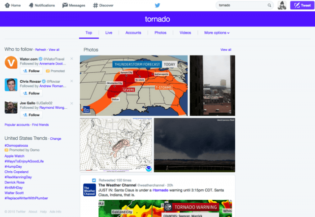This screenshot has width=315, height=217.
Task: Click the search magnifier icon
Action: (269, 5)
